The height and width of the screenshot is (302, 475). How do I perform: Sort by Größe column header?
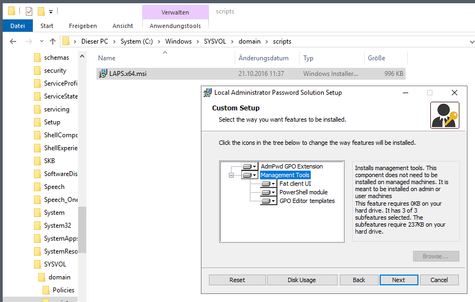386,58
